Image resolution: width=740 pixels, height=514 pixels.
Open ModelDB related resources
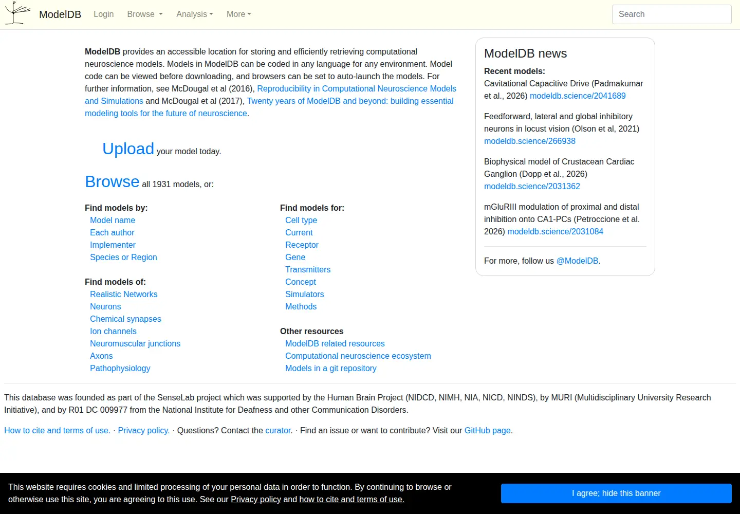(335, 343)
